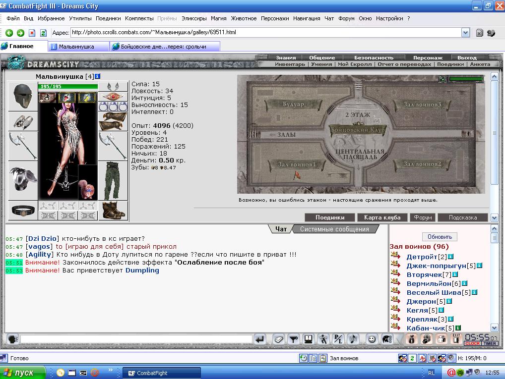The width and height of the screenshot is (505, 379).
Task: Expand the taskbar quick launch overflow chevron
Action: (x=111, y=370)
